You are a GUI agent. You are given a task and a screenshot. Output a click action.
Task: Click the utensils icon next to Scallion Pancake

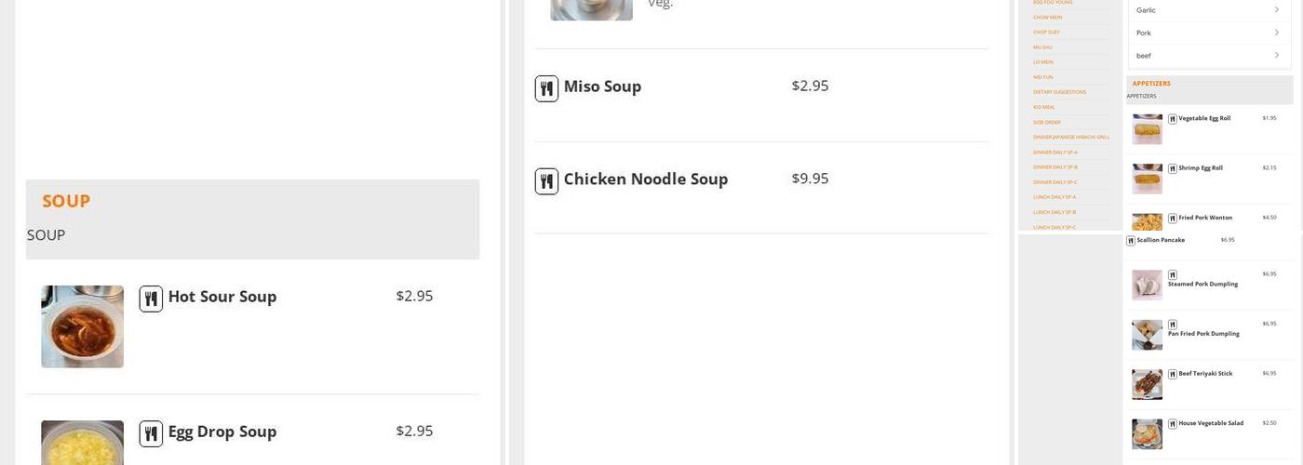tap(1131, 241)
